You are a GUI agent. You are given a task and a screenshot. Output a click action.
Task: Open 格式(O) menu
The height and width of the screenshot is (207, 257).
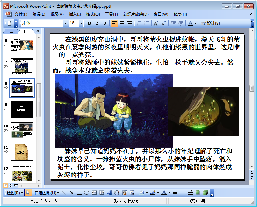pyautogui.click(x=93, y=14)
